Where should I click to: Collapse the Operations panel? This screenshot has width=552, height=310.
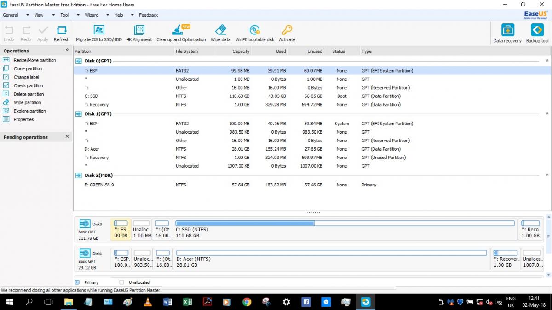tap(67, 51)
